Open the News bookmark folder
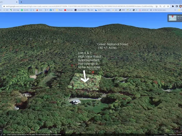 point(59,10)
